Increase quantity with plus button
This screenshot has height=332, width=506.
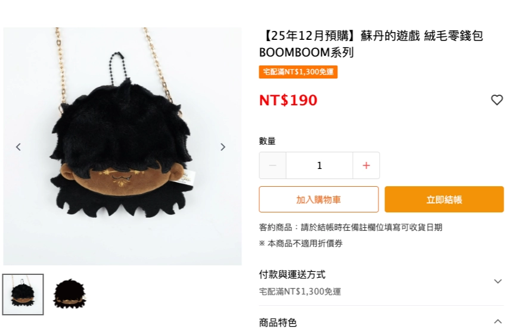pyautogui.click(x=366, y=165)
